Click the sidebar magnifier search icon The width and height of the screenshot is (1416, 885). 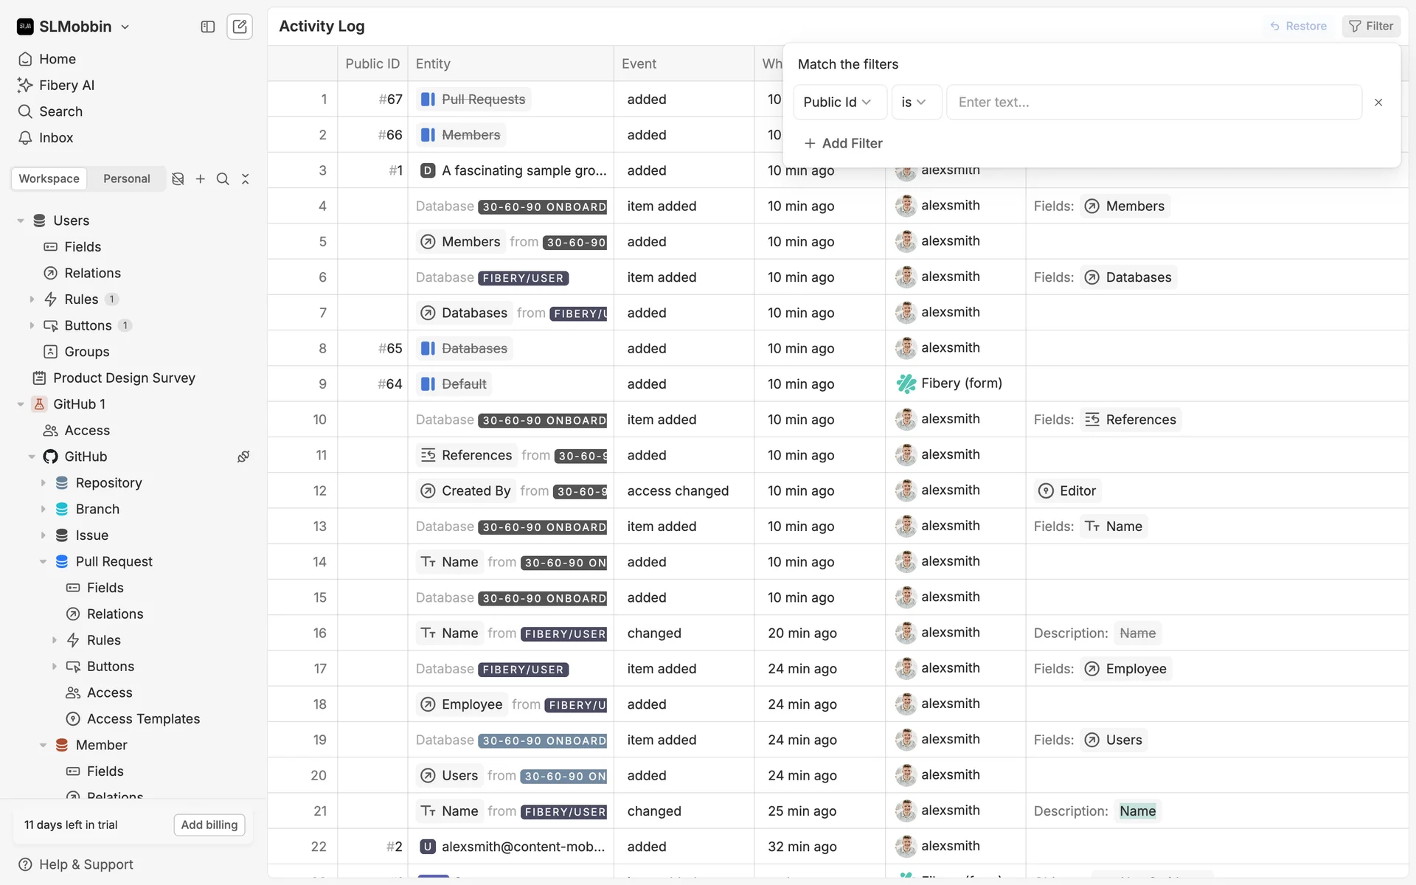223,178
